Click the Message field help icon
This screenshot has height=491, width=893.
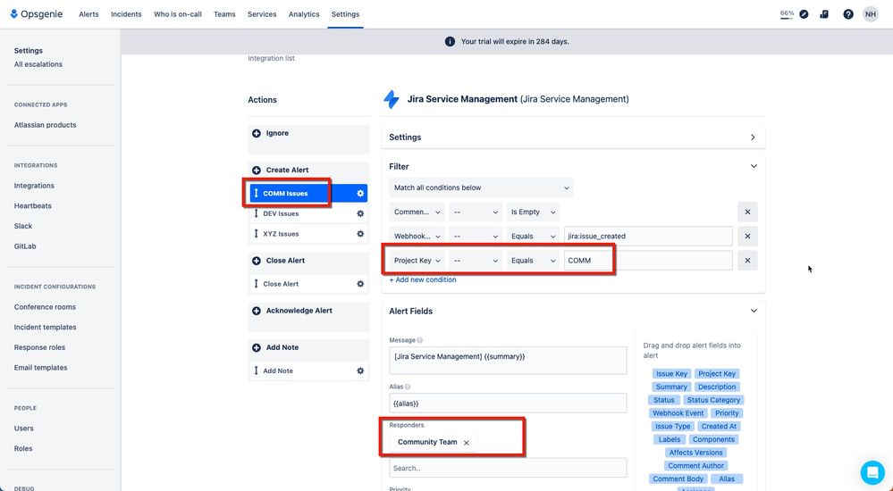420,340
